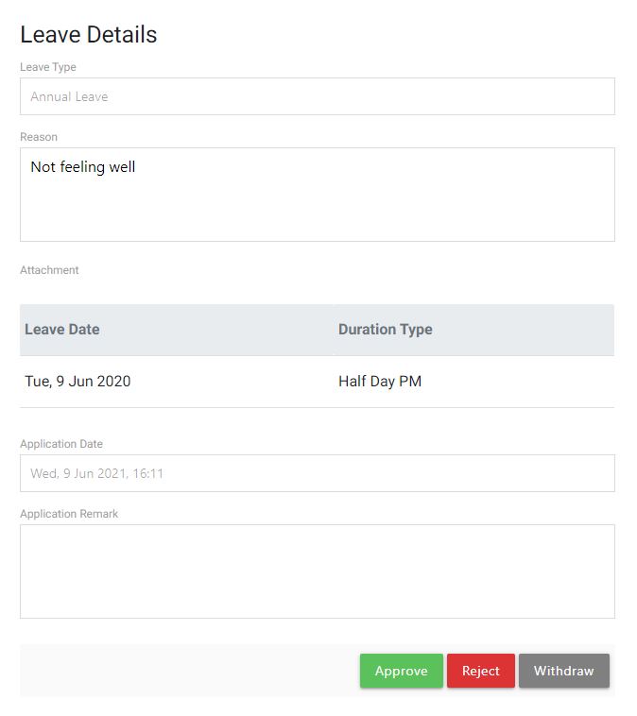Click the Leave Type field label
Image resolution: width=637 pixels, height=716 pixels.
tap(48, 67)
